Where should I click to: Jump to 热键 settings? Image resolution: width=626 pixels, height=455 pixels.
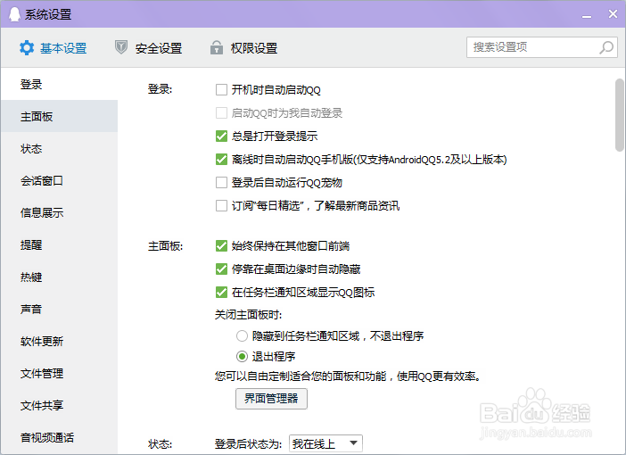pyautogui.click(x=59, y=277)
